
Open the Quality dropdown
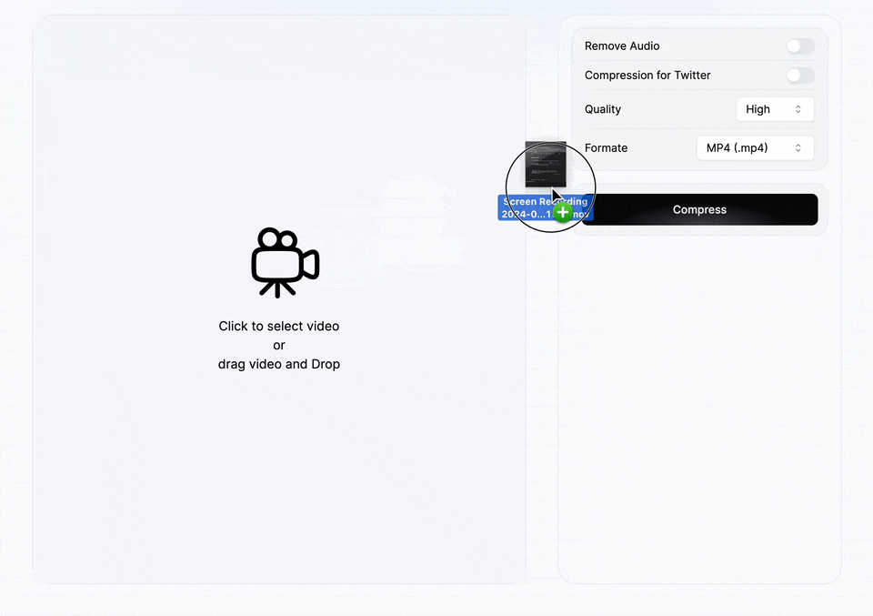pos(775,108)
